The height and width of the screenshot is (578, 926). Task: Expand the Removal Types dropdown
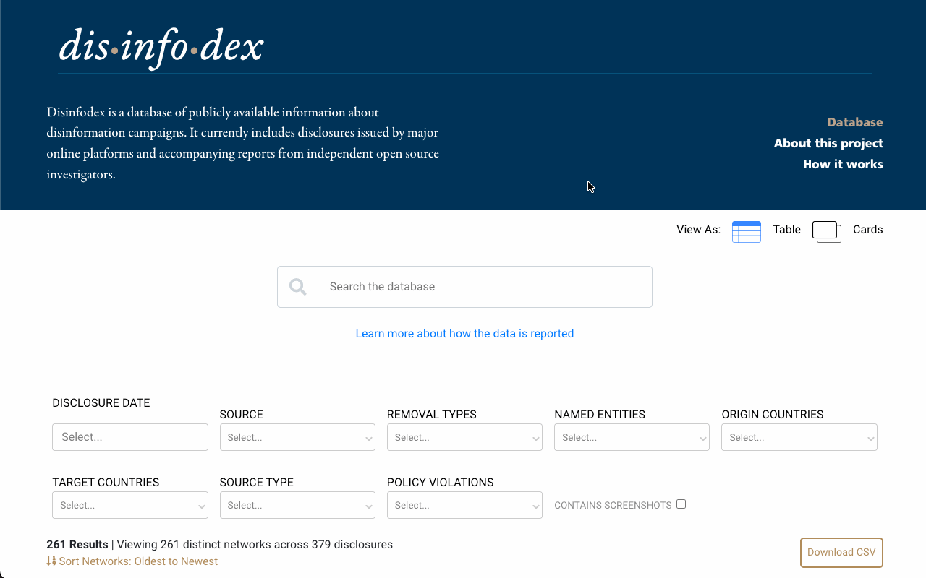click(464, 437)
